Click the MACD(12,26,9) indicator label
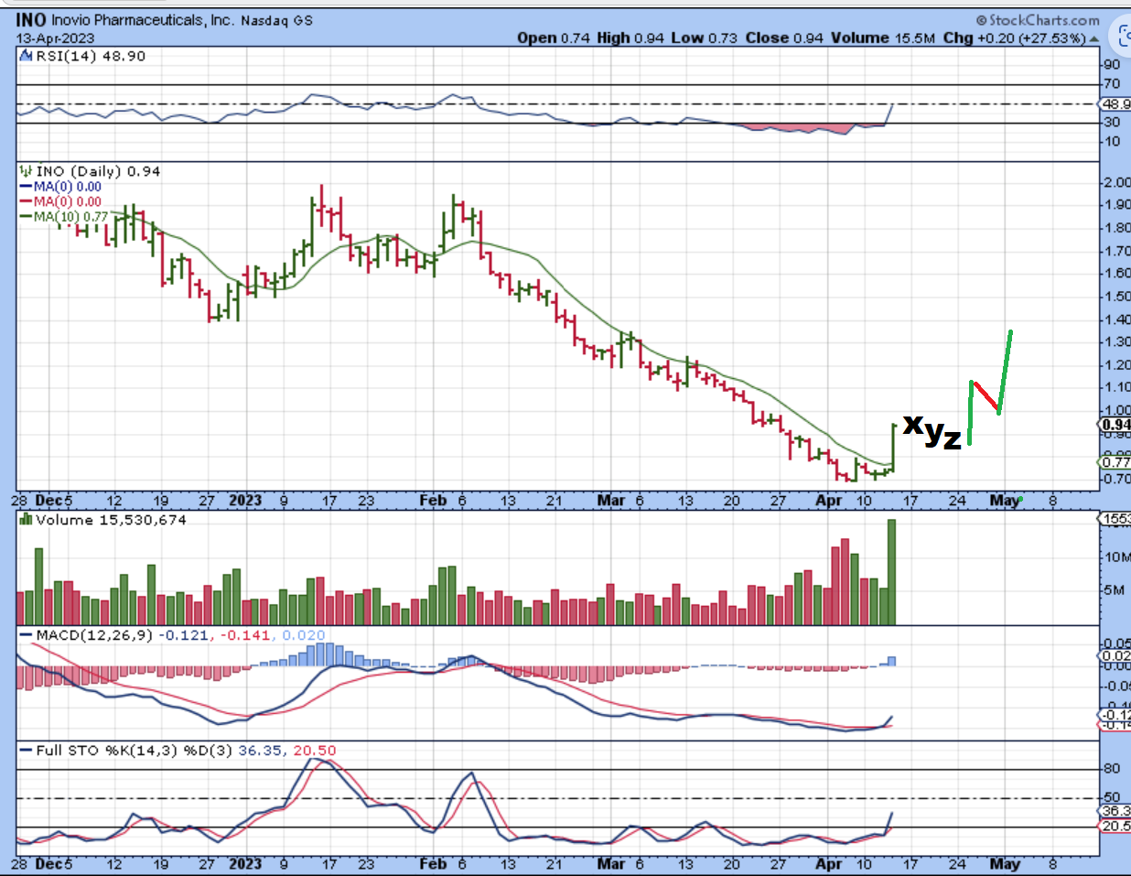 (x=94, y=635)
